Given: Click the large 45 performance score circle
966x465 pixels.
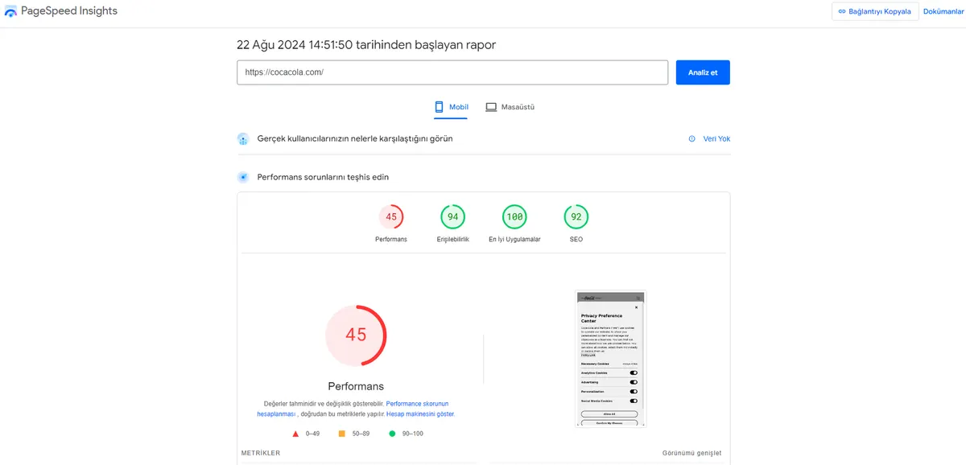Looking at the screenshot, I should [x=356, y=335].
